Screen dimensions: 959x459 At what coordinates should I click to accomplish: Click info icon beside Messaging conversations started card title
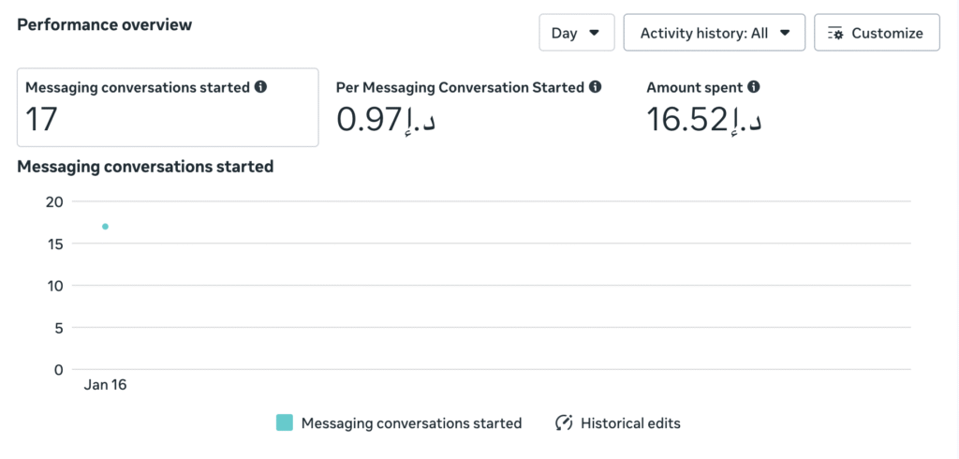[x=260, y=87]
